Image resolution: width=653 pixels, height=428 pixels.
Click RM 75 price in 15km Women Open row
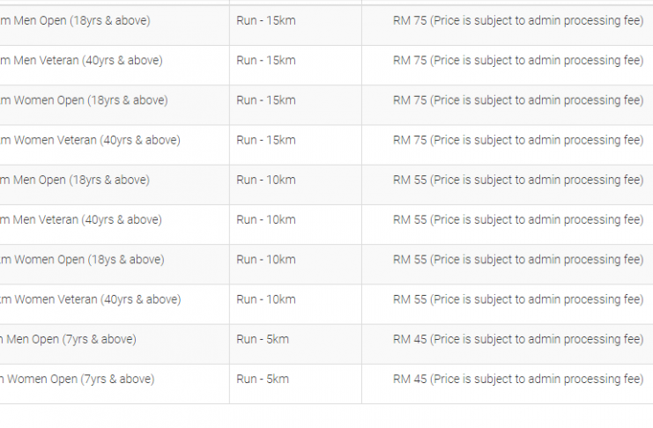518,100
